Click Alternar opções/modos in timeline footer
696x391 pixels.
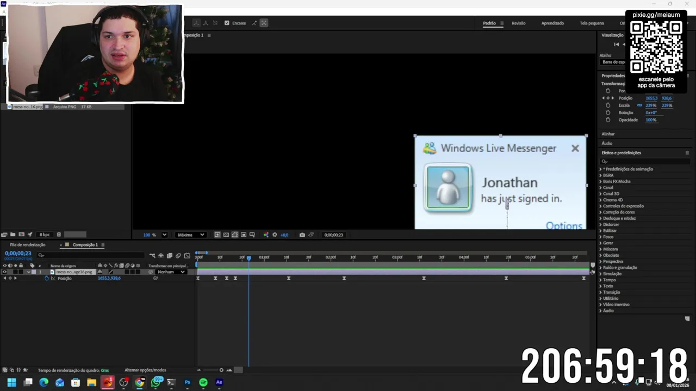pyautogui.click(x=145, y=370)
